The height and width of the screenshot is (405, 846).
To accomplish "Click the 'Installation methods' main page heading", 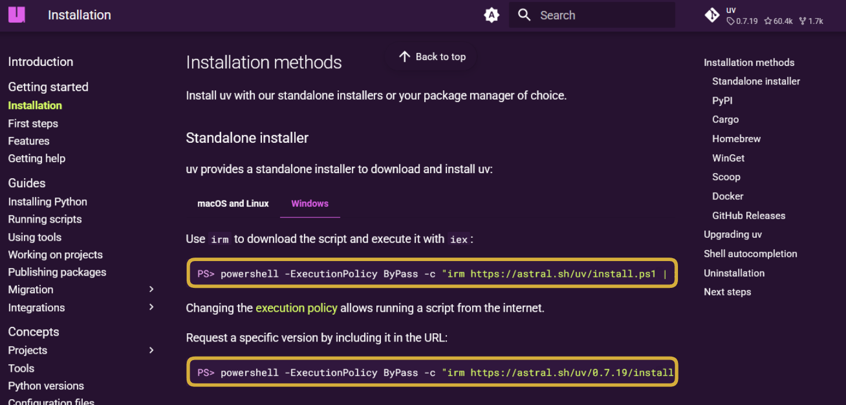I will 264,62.
